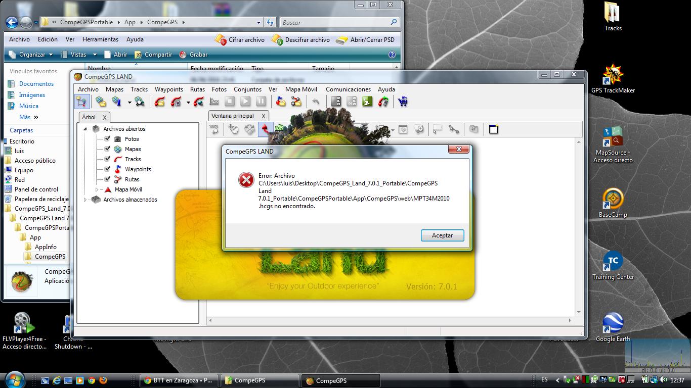This screenshot has height=388, width=691.
Task: Select the pan hand tool
Action: pos(233,129)
